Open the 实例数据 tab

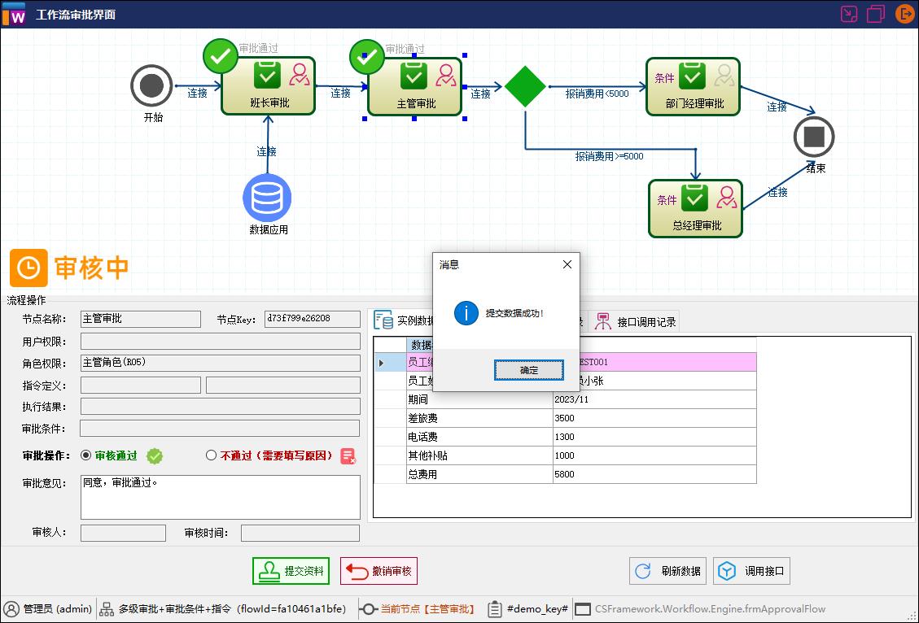[x=403, y=320]
